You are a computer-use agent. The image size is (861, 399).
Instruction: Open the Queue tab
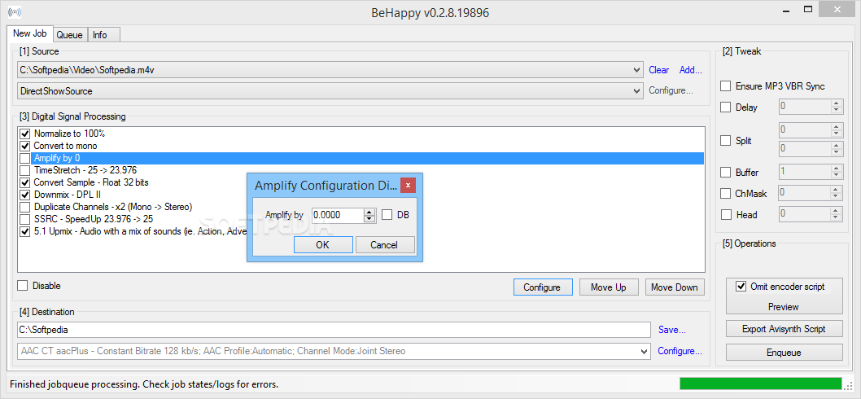point(70,35)
